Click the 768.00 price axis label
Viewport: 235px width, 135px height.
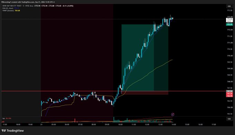(x=229, y=82)
